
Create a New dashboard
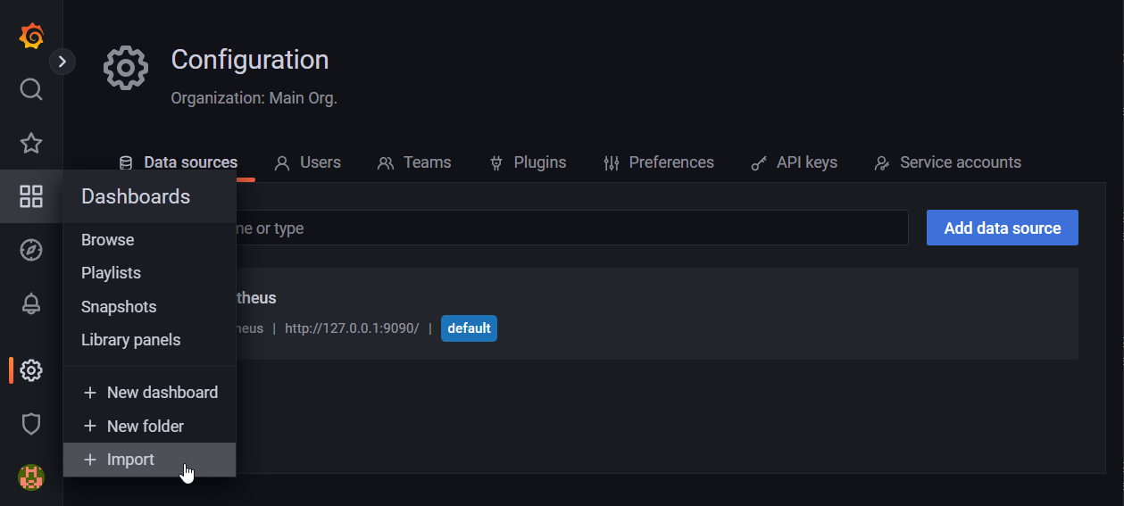click(162, 393)
